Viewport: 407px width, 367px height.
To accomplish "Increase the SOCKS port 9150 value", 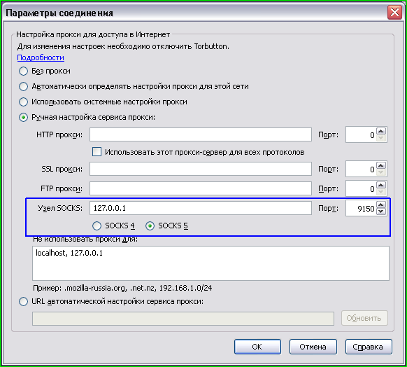I will (381, 205).
